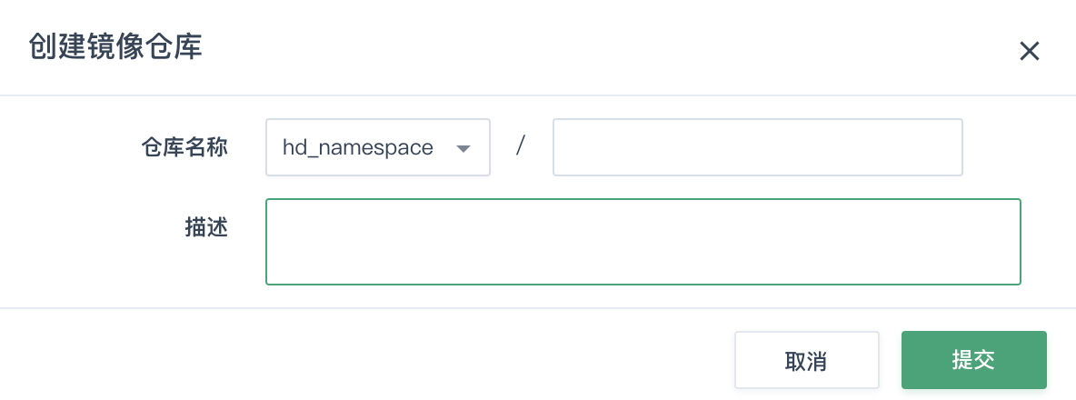This screenshot has height=400, width=1076.
Task: Click the empty repository name text box
Action: (758, 147)
